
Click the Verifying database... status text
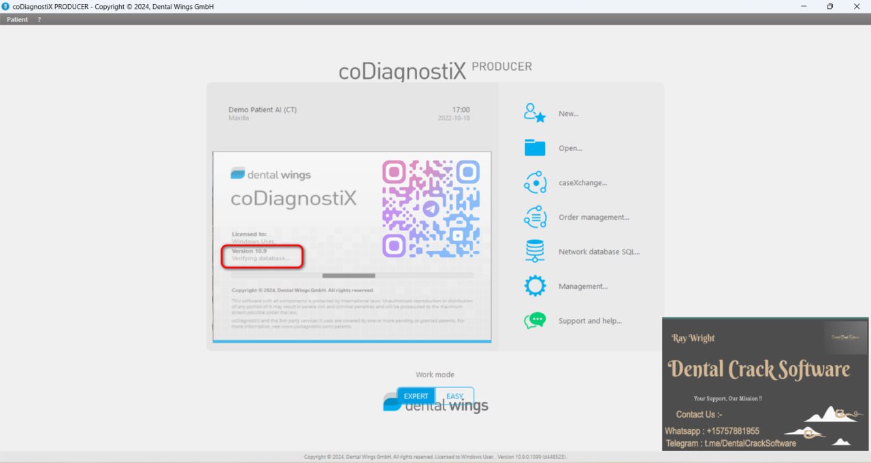pyautogui.click(x=261, y=258)
